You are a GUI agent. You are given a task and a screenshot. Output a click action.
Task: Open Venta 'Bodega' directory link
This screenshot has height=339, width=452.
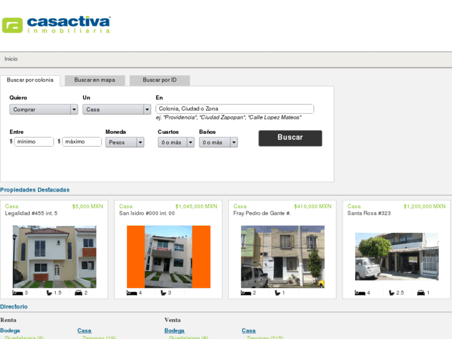(175, 331)
